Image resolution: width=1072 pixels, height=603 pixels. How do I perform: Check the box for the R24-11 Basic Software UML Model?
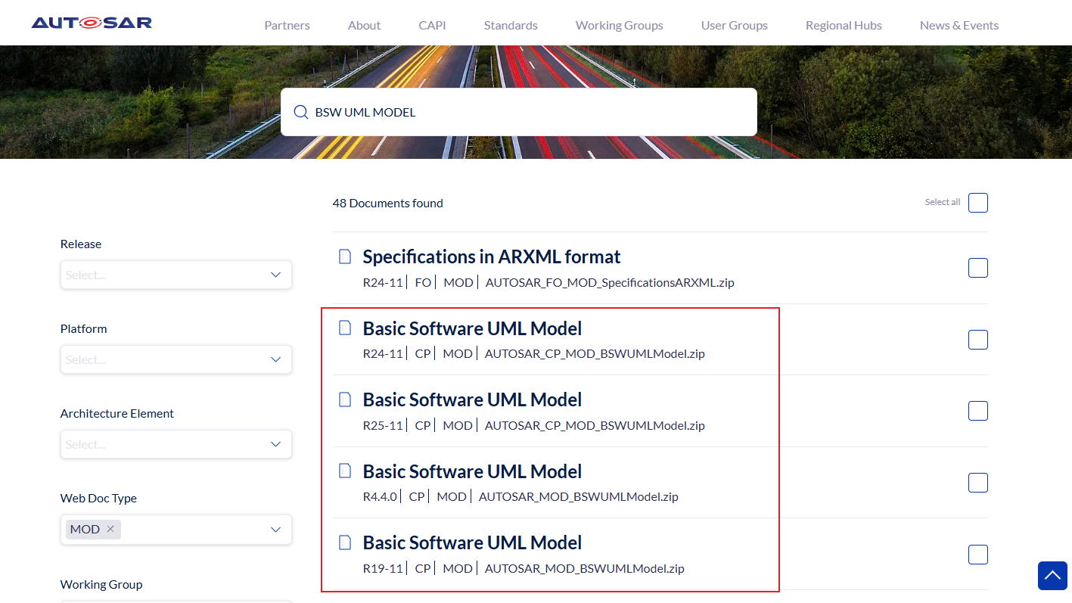pyautogui.click(x=978, y=340)
